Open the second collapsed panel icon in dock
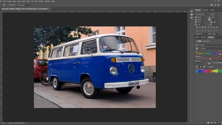The width and height of the screenshot is (222, 125). 191,15
